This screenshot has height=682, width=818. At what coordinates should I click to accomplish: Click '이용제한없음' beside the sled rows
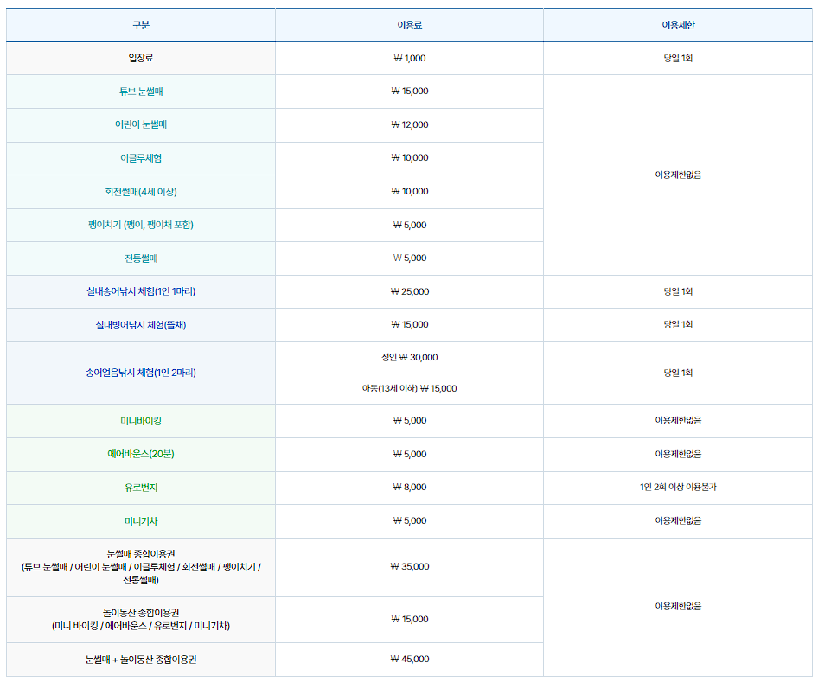coord(678,175)
